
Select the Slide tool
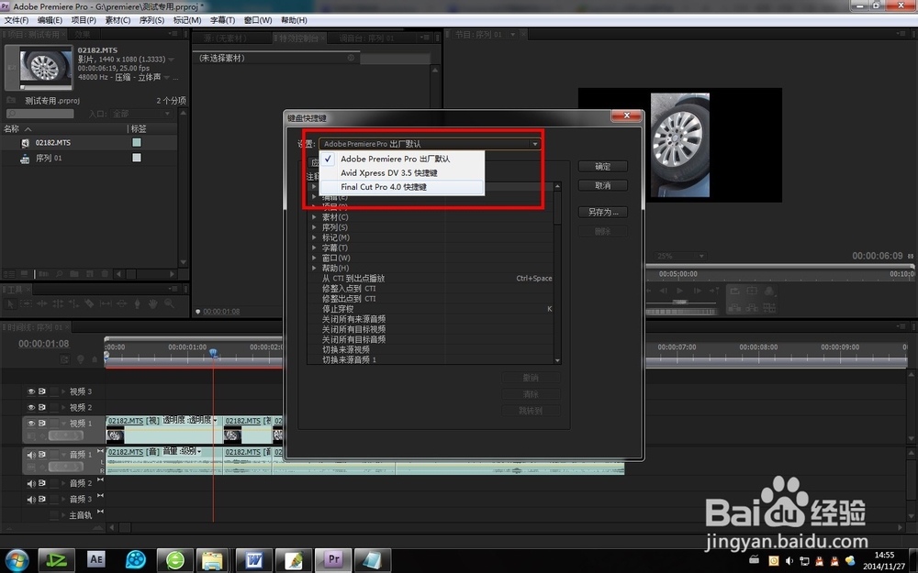click(122, 303)
